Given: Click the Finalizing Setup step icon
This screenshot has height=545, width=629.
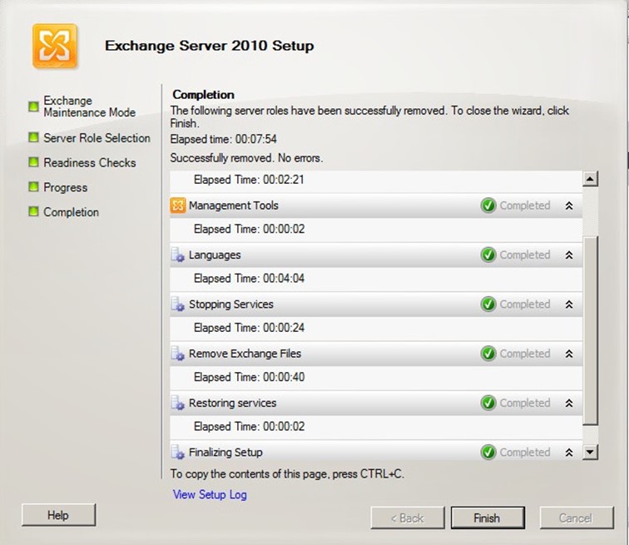Looking at the screenshot, I should pyautogui.click(x=178, y=453).
